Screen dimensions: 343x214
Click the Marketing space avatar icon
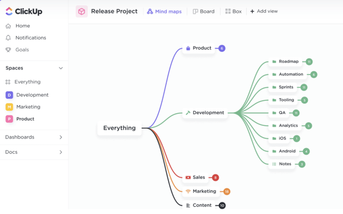click(9, 107)
